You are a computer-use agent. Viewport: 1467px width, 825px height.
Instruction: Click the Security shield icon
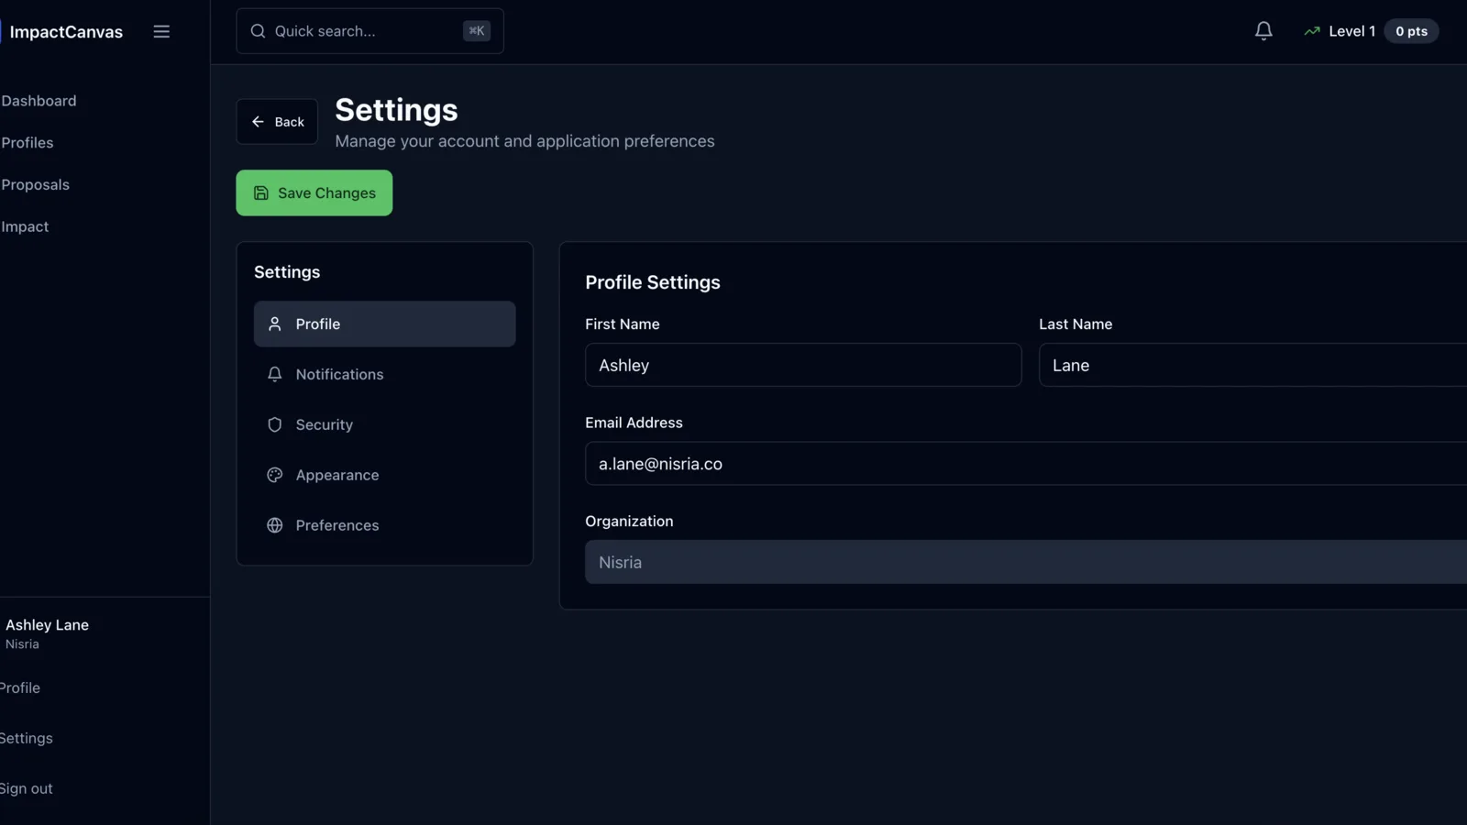pyautogui.click(x=274, y=424)
